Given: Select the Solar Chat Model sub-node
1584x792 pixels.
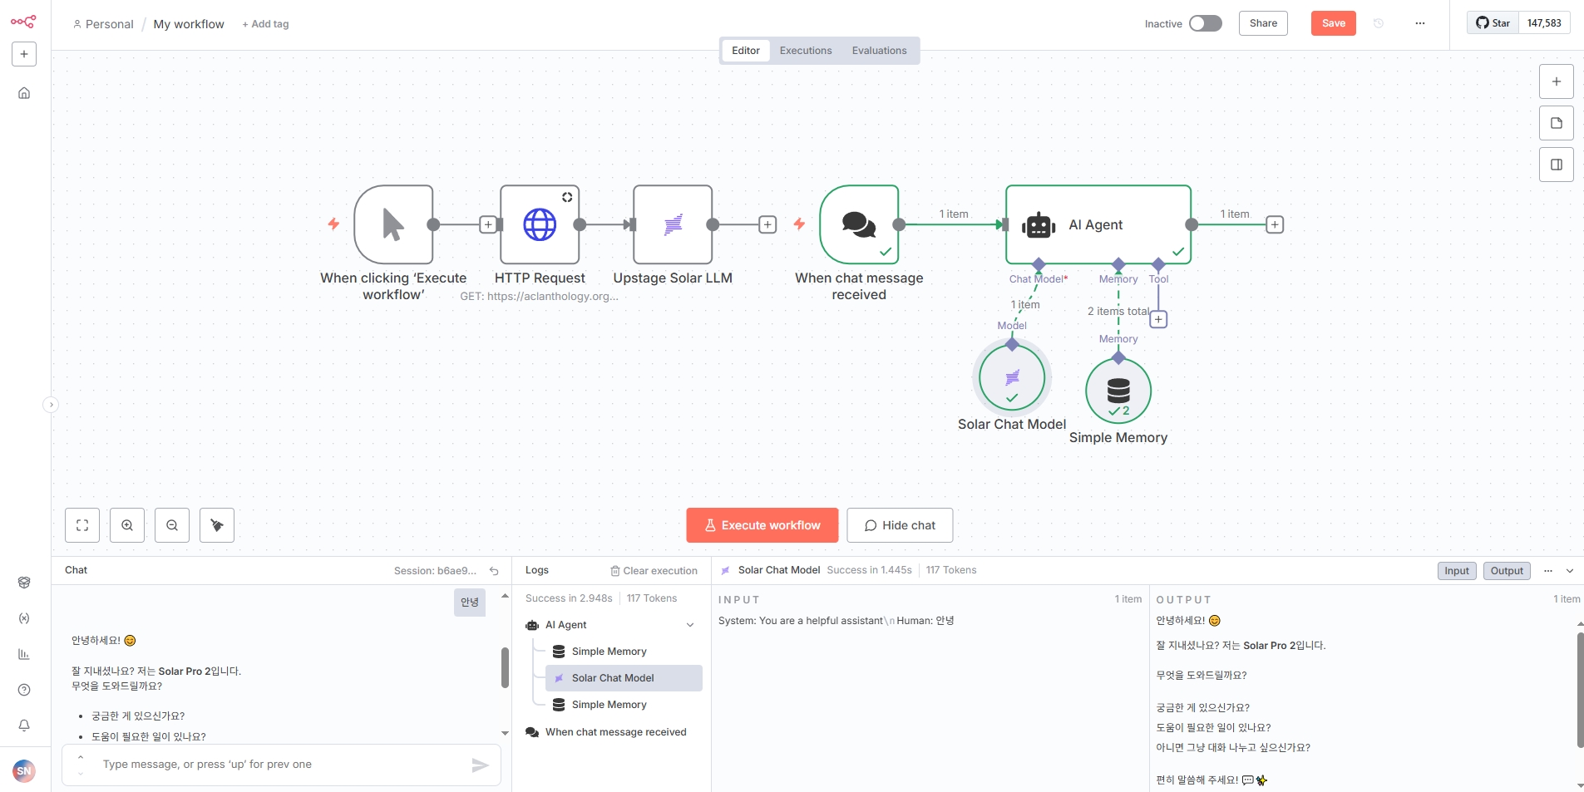Looking at the screenshot, I should click(x=1012, y=378).
